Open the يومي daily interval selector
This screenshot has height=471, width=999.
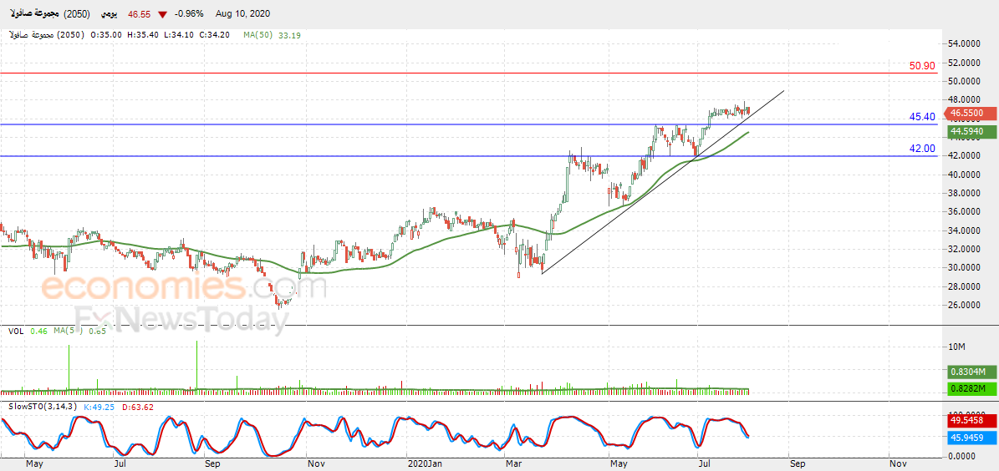106,15
